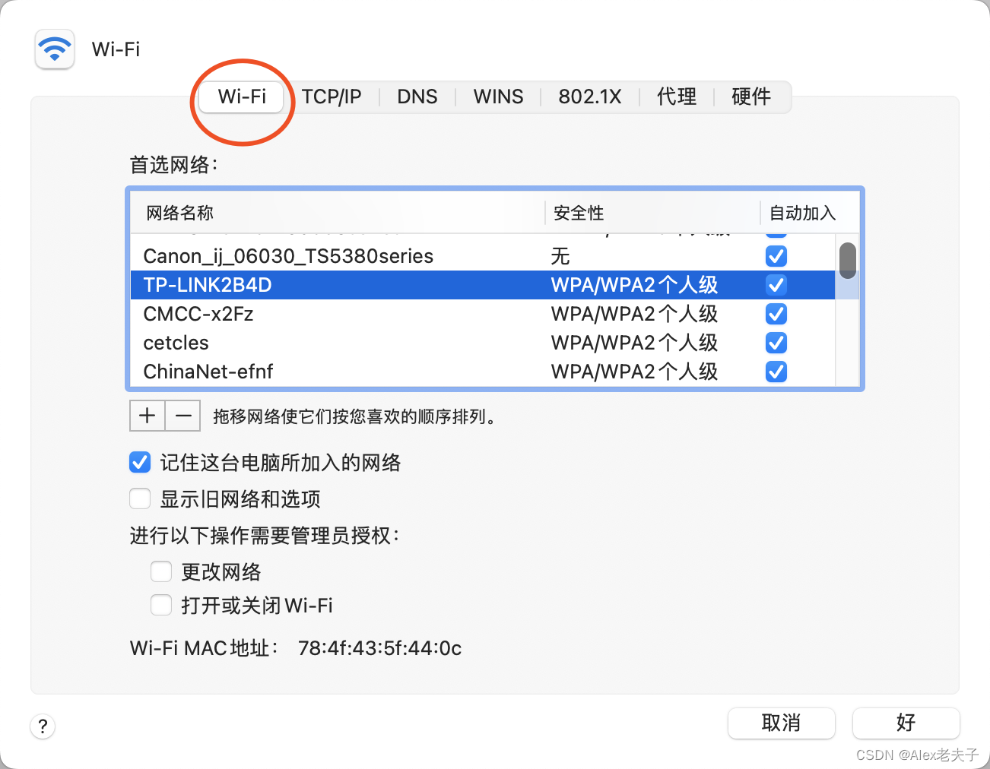Viewport: 990px width, 769px height.
Task: Add a network with the plus button
Action: (x=148, y=416)
